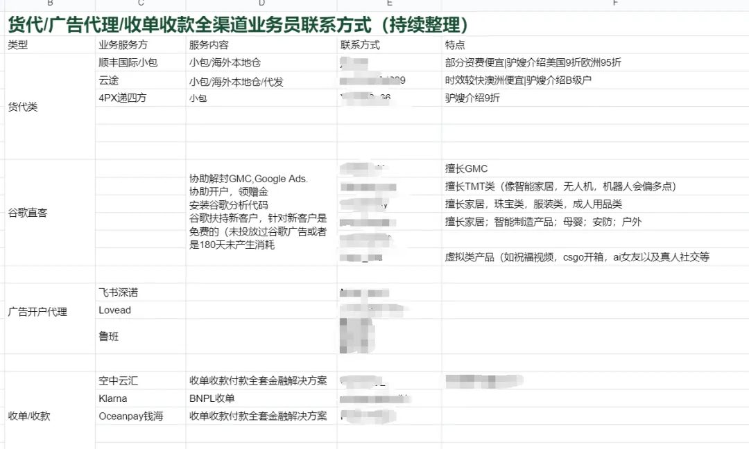Select the 谷歌直客 category cell
This screenshot has height=449, width=749.
tap(50, 213)
